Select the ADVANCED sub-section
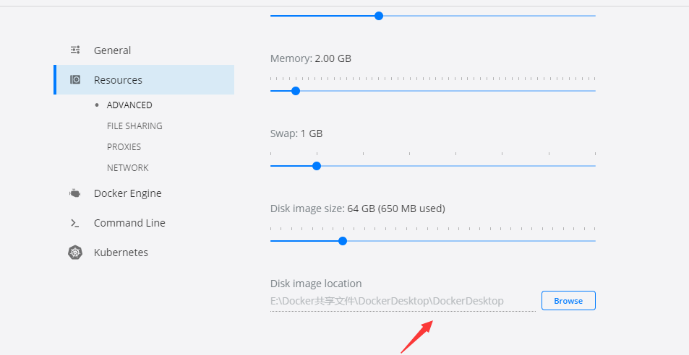 pyautogui.click(x=129, y=105)
